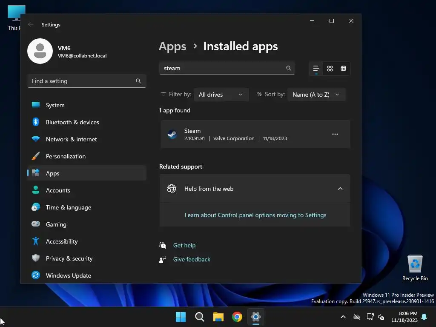Open Accessibility settings
This screenshot has height=327, width=436.
tap(87, 241)
